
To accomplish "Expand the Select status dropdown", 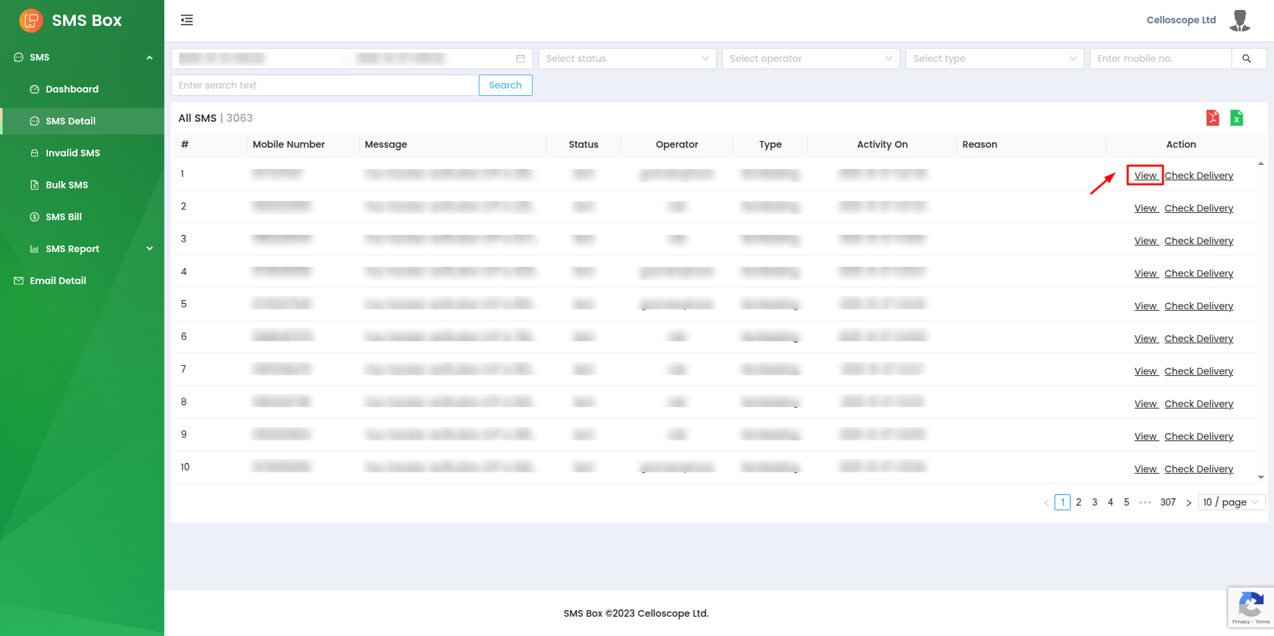I will point(627,59).
